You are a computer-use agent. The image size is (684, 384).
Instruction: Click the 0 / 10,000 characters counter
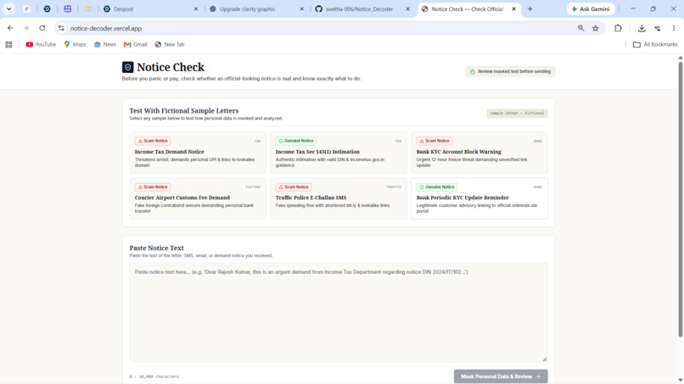[x=154, y=376]
